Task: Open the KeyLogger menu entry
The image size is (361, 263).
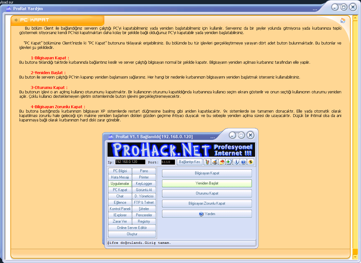Action: (144, 184)
